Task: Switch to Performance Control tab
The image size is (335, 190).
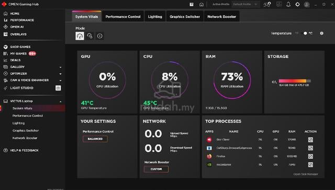Action: (x=123, y=16)
